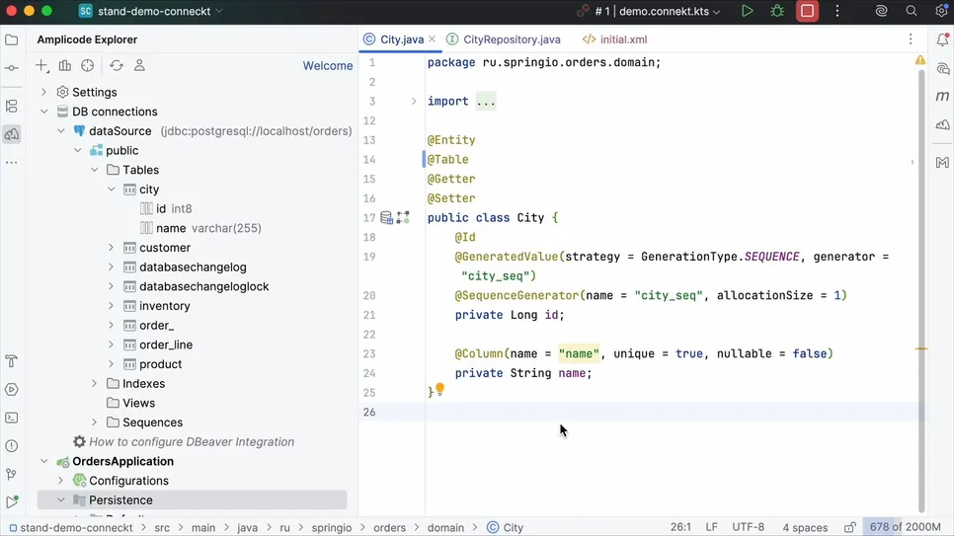Viewport: 954px width, 536px height.
Task: Click the entity database gutter icon on line 17
Action: (x=386, y=218)
